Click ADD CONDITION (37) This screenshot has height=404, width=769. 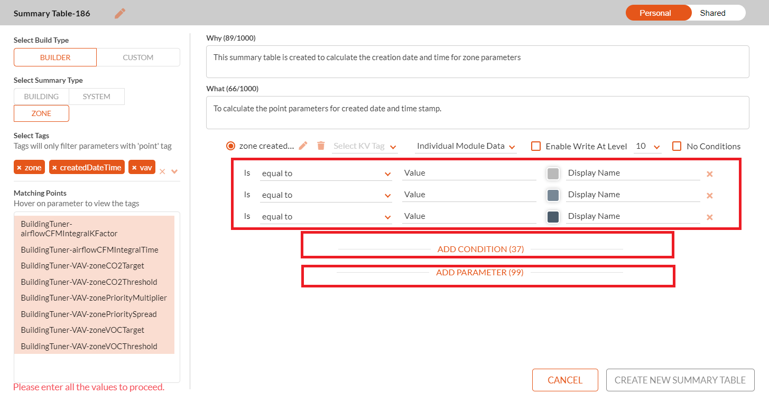point(480,249)
